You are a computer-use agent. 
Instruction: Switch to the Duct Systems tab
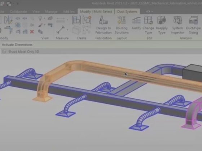[x=127, y=12]
